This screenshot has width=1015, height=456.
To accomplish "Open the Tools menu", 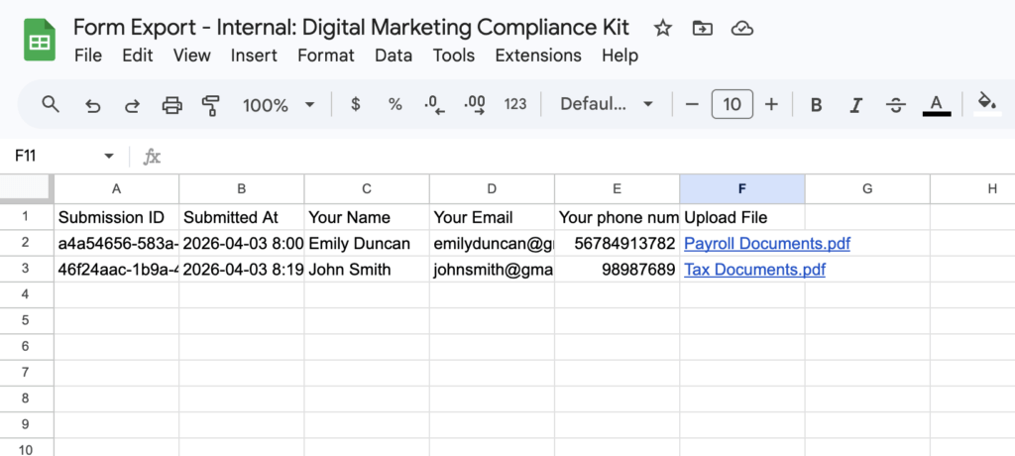I will [x=454, y=56].
